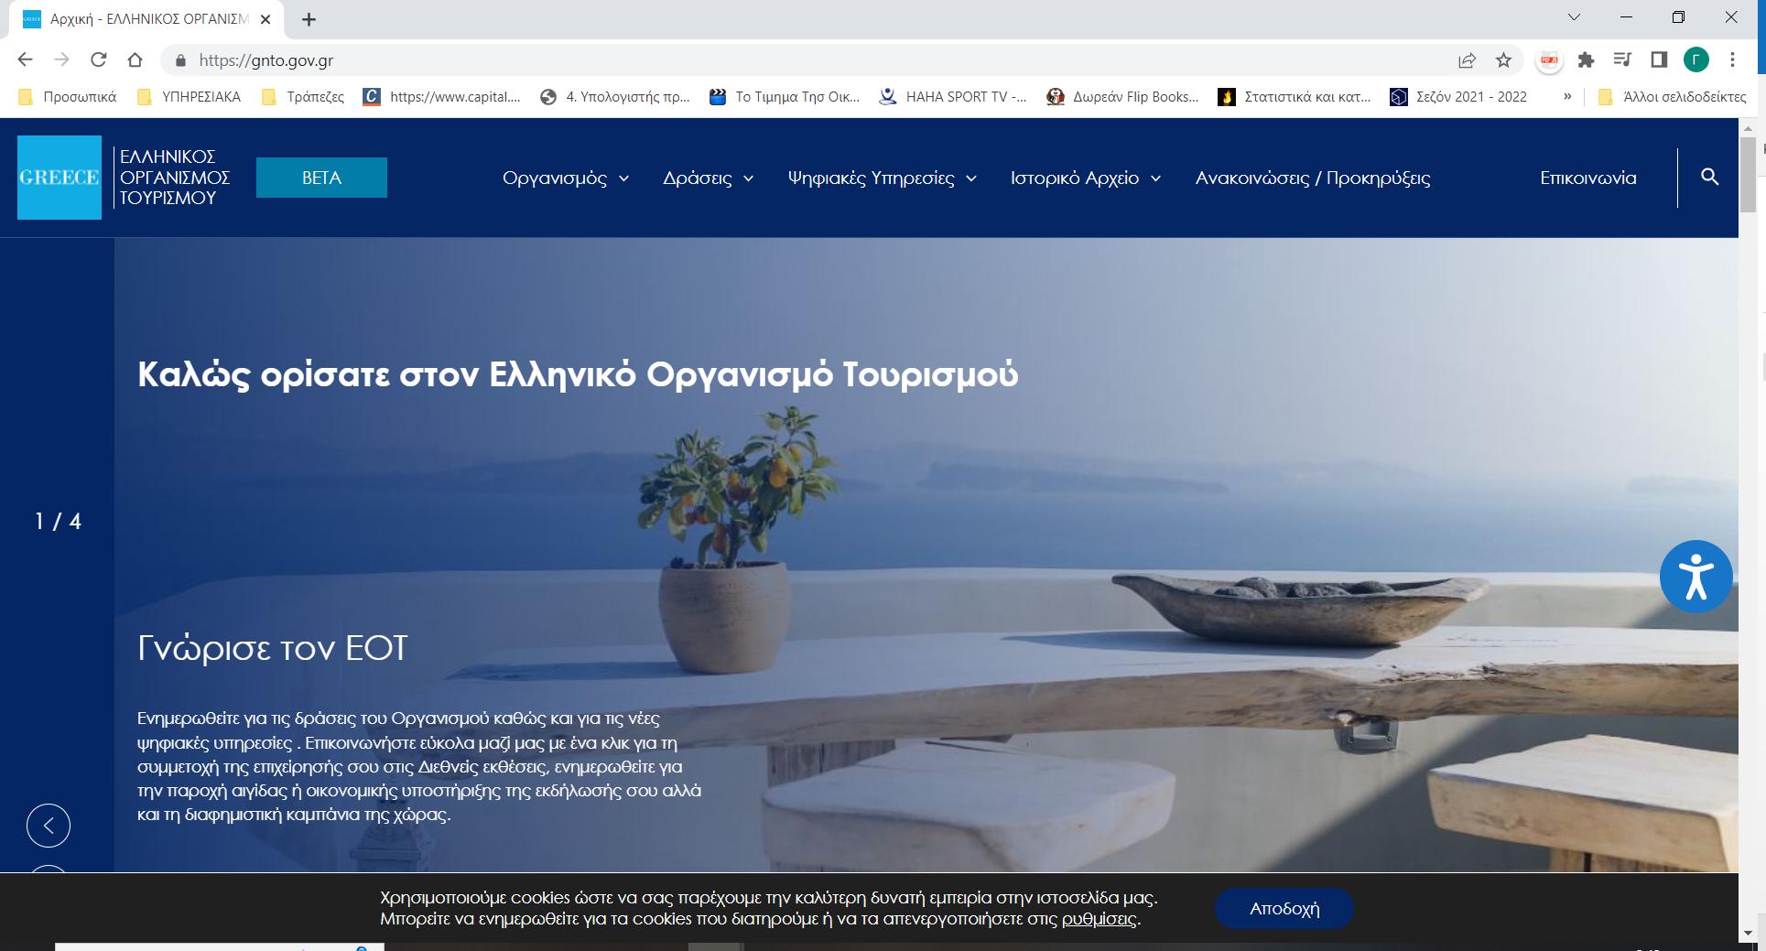Screen dimensions: 1766x951
Task: Open the Δωρεάν Flip Books bookmark
Action: [x=1122, y=96]
